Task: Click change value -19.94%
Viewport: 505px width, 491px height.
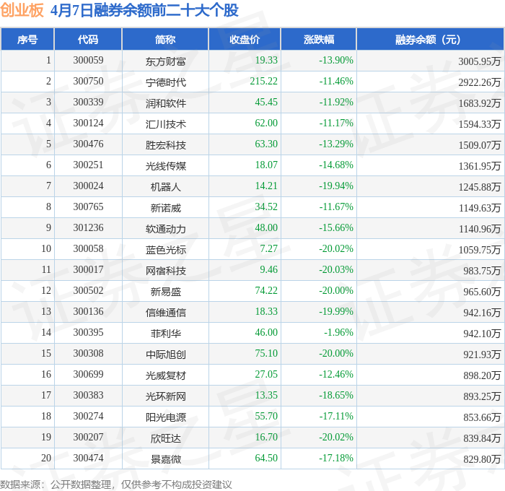Action: pos(336,186)
